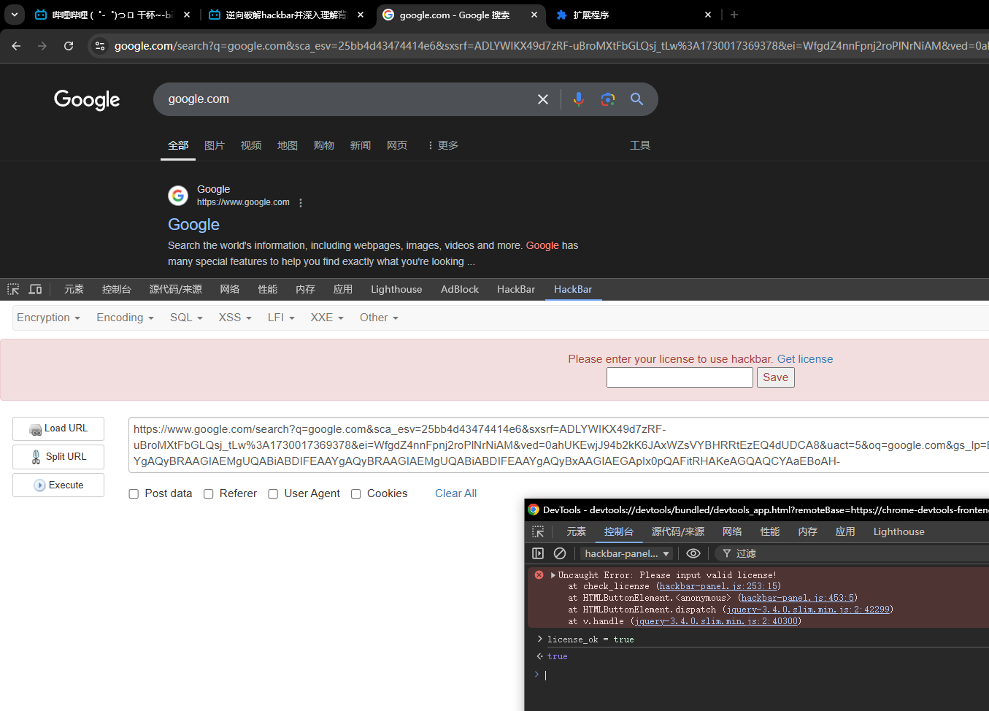Clear the console with the ban icon
Viewport: 989px width, 711px height.
coord(560,553)
